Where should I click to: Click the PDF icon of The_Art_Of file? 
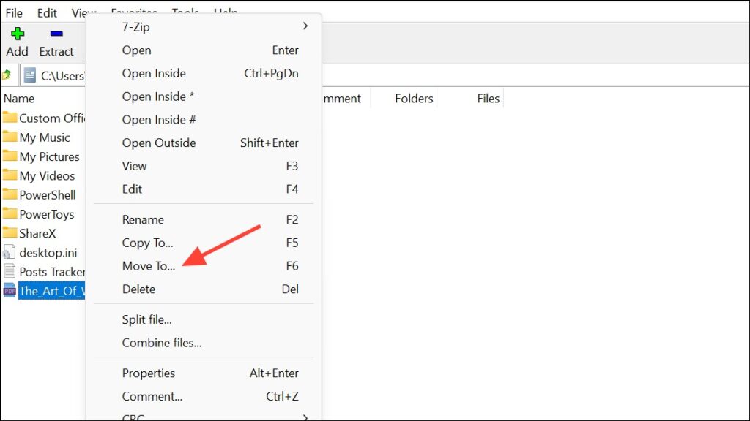tap(10, 291)
